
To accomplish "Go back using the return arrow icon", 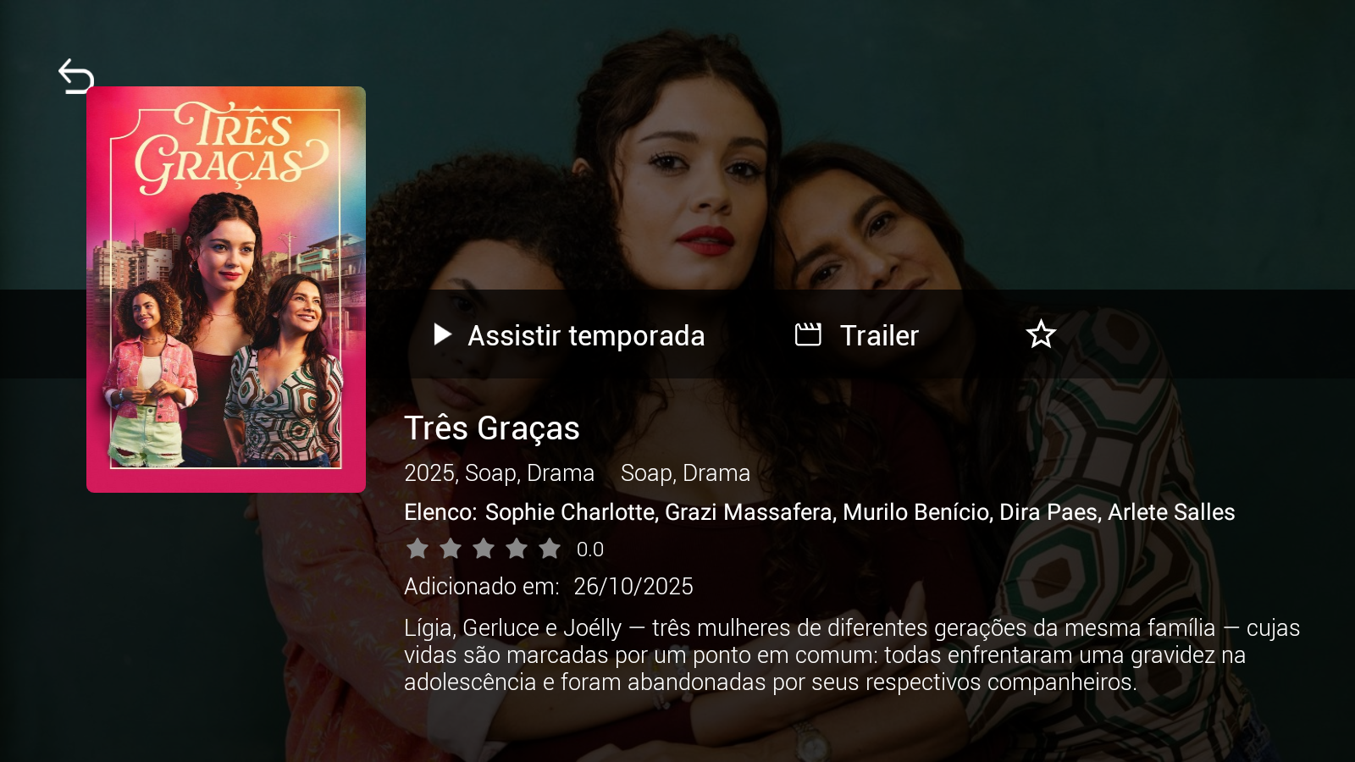I will (x=76, y=76).
